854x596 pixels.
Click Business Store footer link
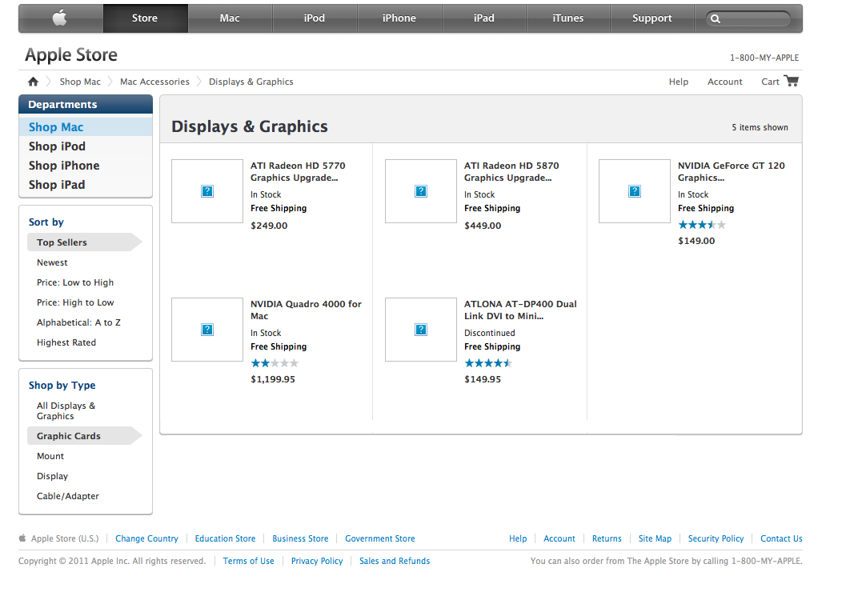tap(300, 538)
